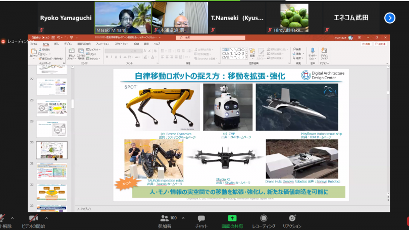Open the font name combo box
Viewport: 409px width, 230px height.
pos(118,51)
